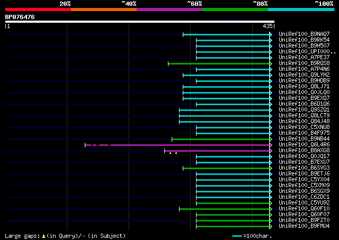The height and width of the screenshot is (240, 339).
Task: Choose the UniRef100_C5XNU8 entry
Action: (304, 127)
